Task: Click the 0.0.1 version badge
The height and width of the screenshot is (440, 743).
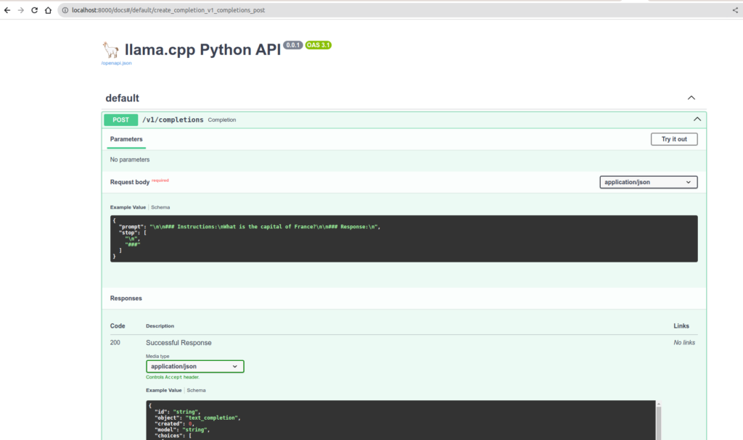Action: click(x=293, y=45)
